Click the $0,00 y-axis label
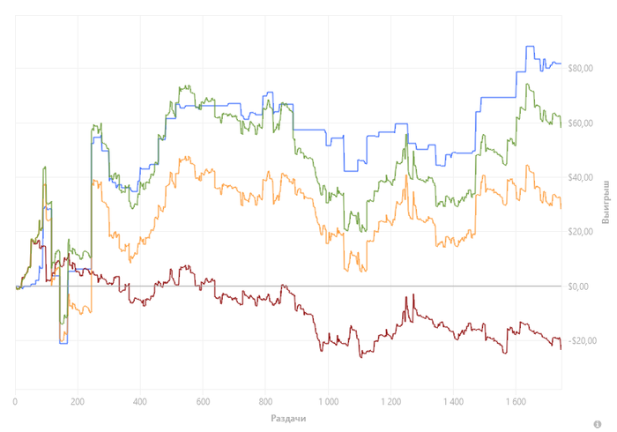 point(577,287)
